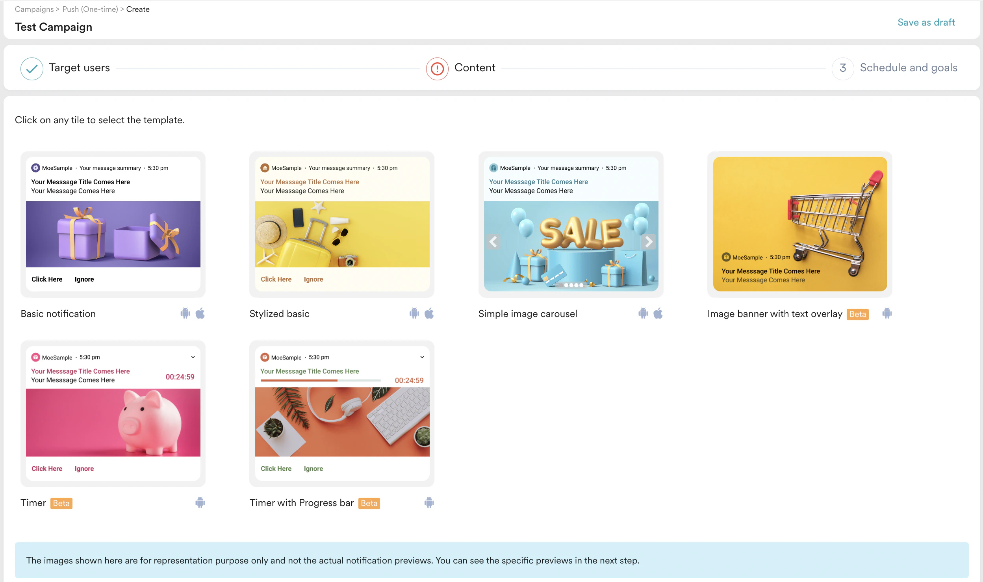Click the progress bar in the timer template
This screenshot has width=983, height=582.
click(x=320, y=380)
